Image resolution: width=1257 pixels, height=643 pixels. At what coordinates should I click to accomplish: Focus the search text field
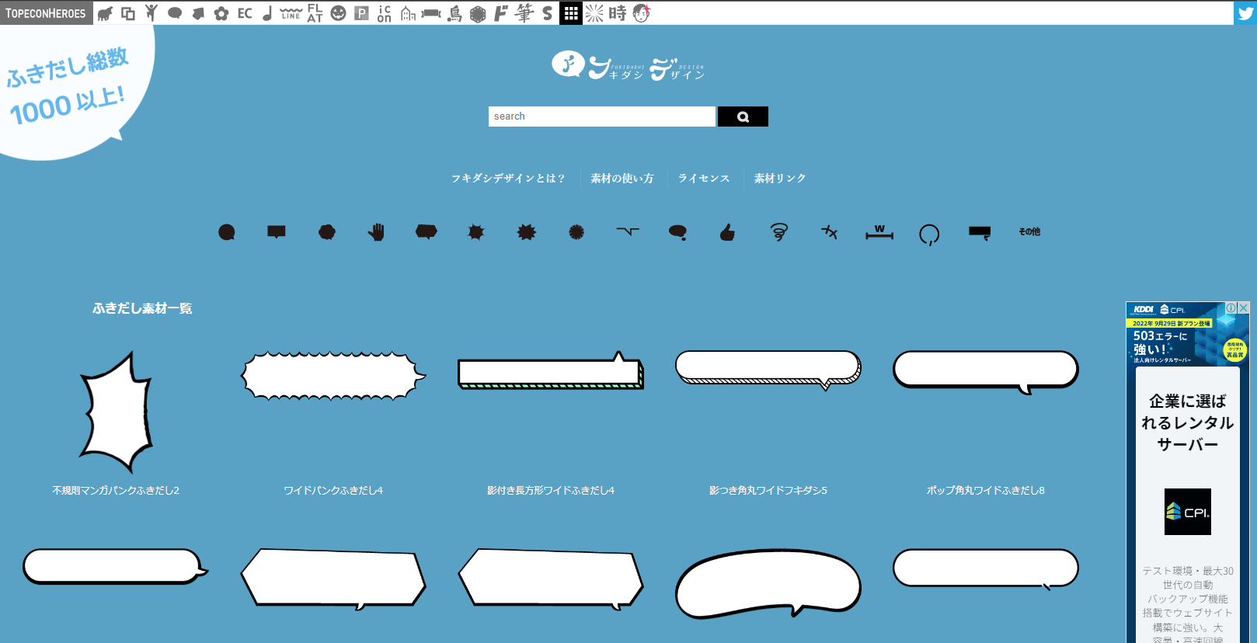pos(602,116)
